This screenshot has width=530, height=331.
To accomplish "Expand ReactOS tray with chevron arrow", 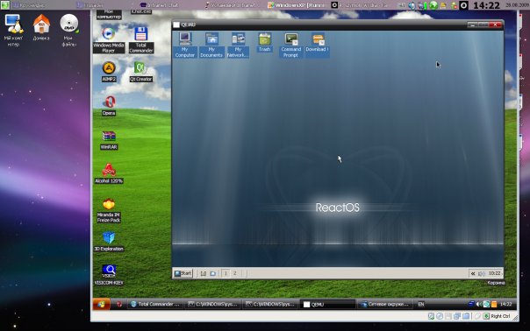I will click(473, 273).
